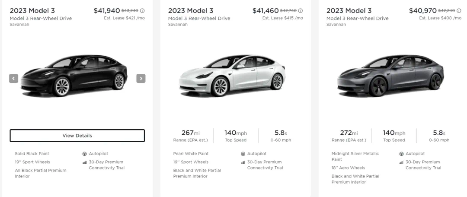Click the Est. Lease $408 /mo text

(x=440, y=18)
